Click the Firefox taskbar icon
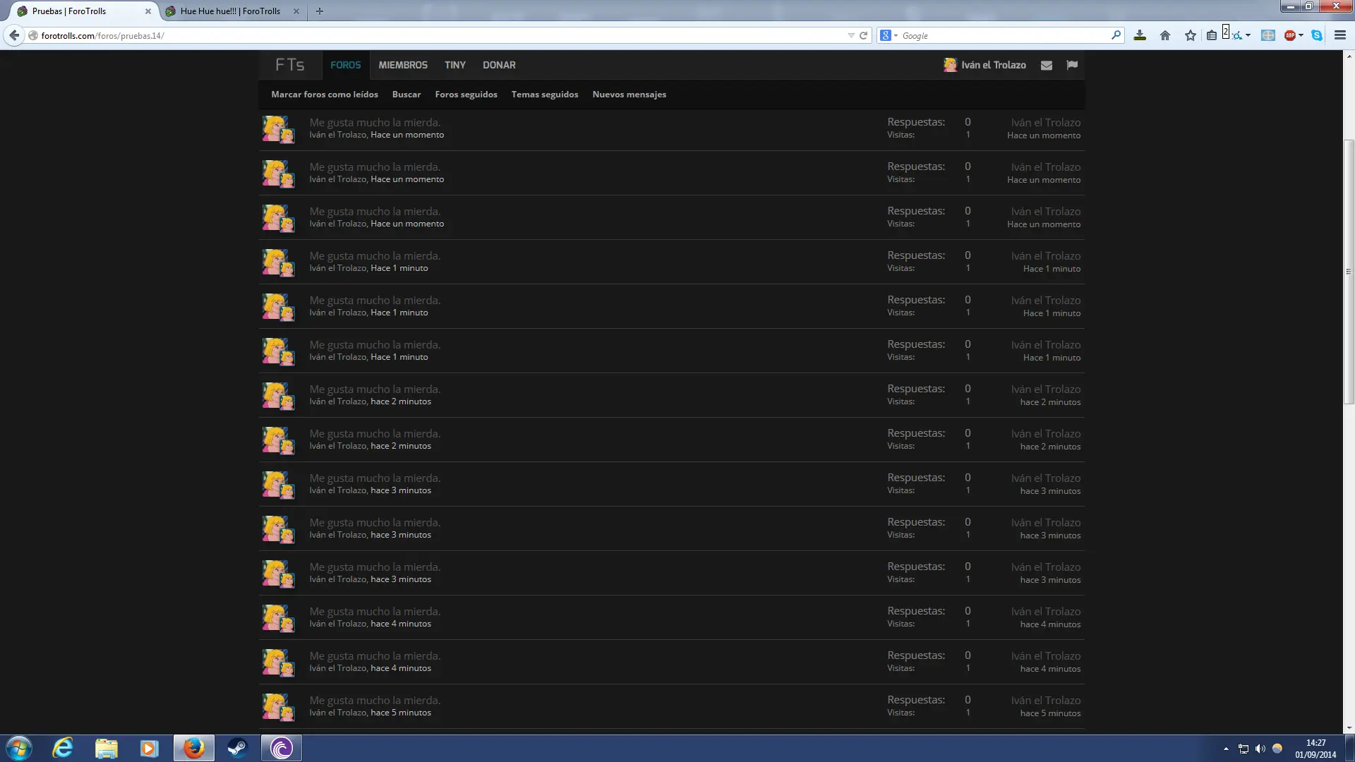 [194, 748]
